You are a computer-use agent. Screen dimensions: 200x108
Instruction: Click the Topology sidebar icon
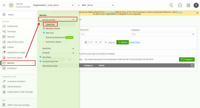pos(4,31)
